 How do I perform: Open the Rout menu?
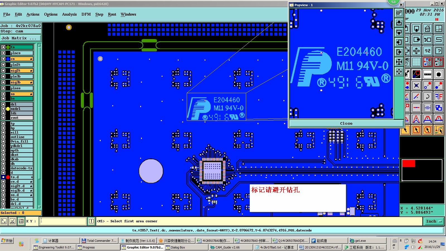[112, 14]
